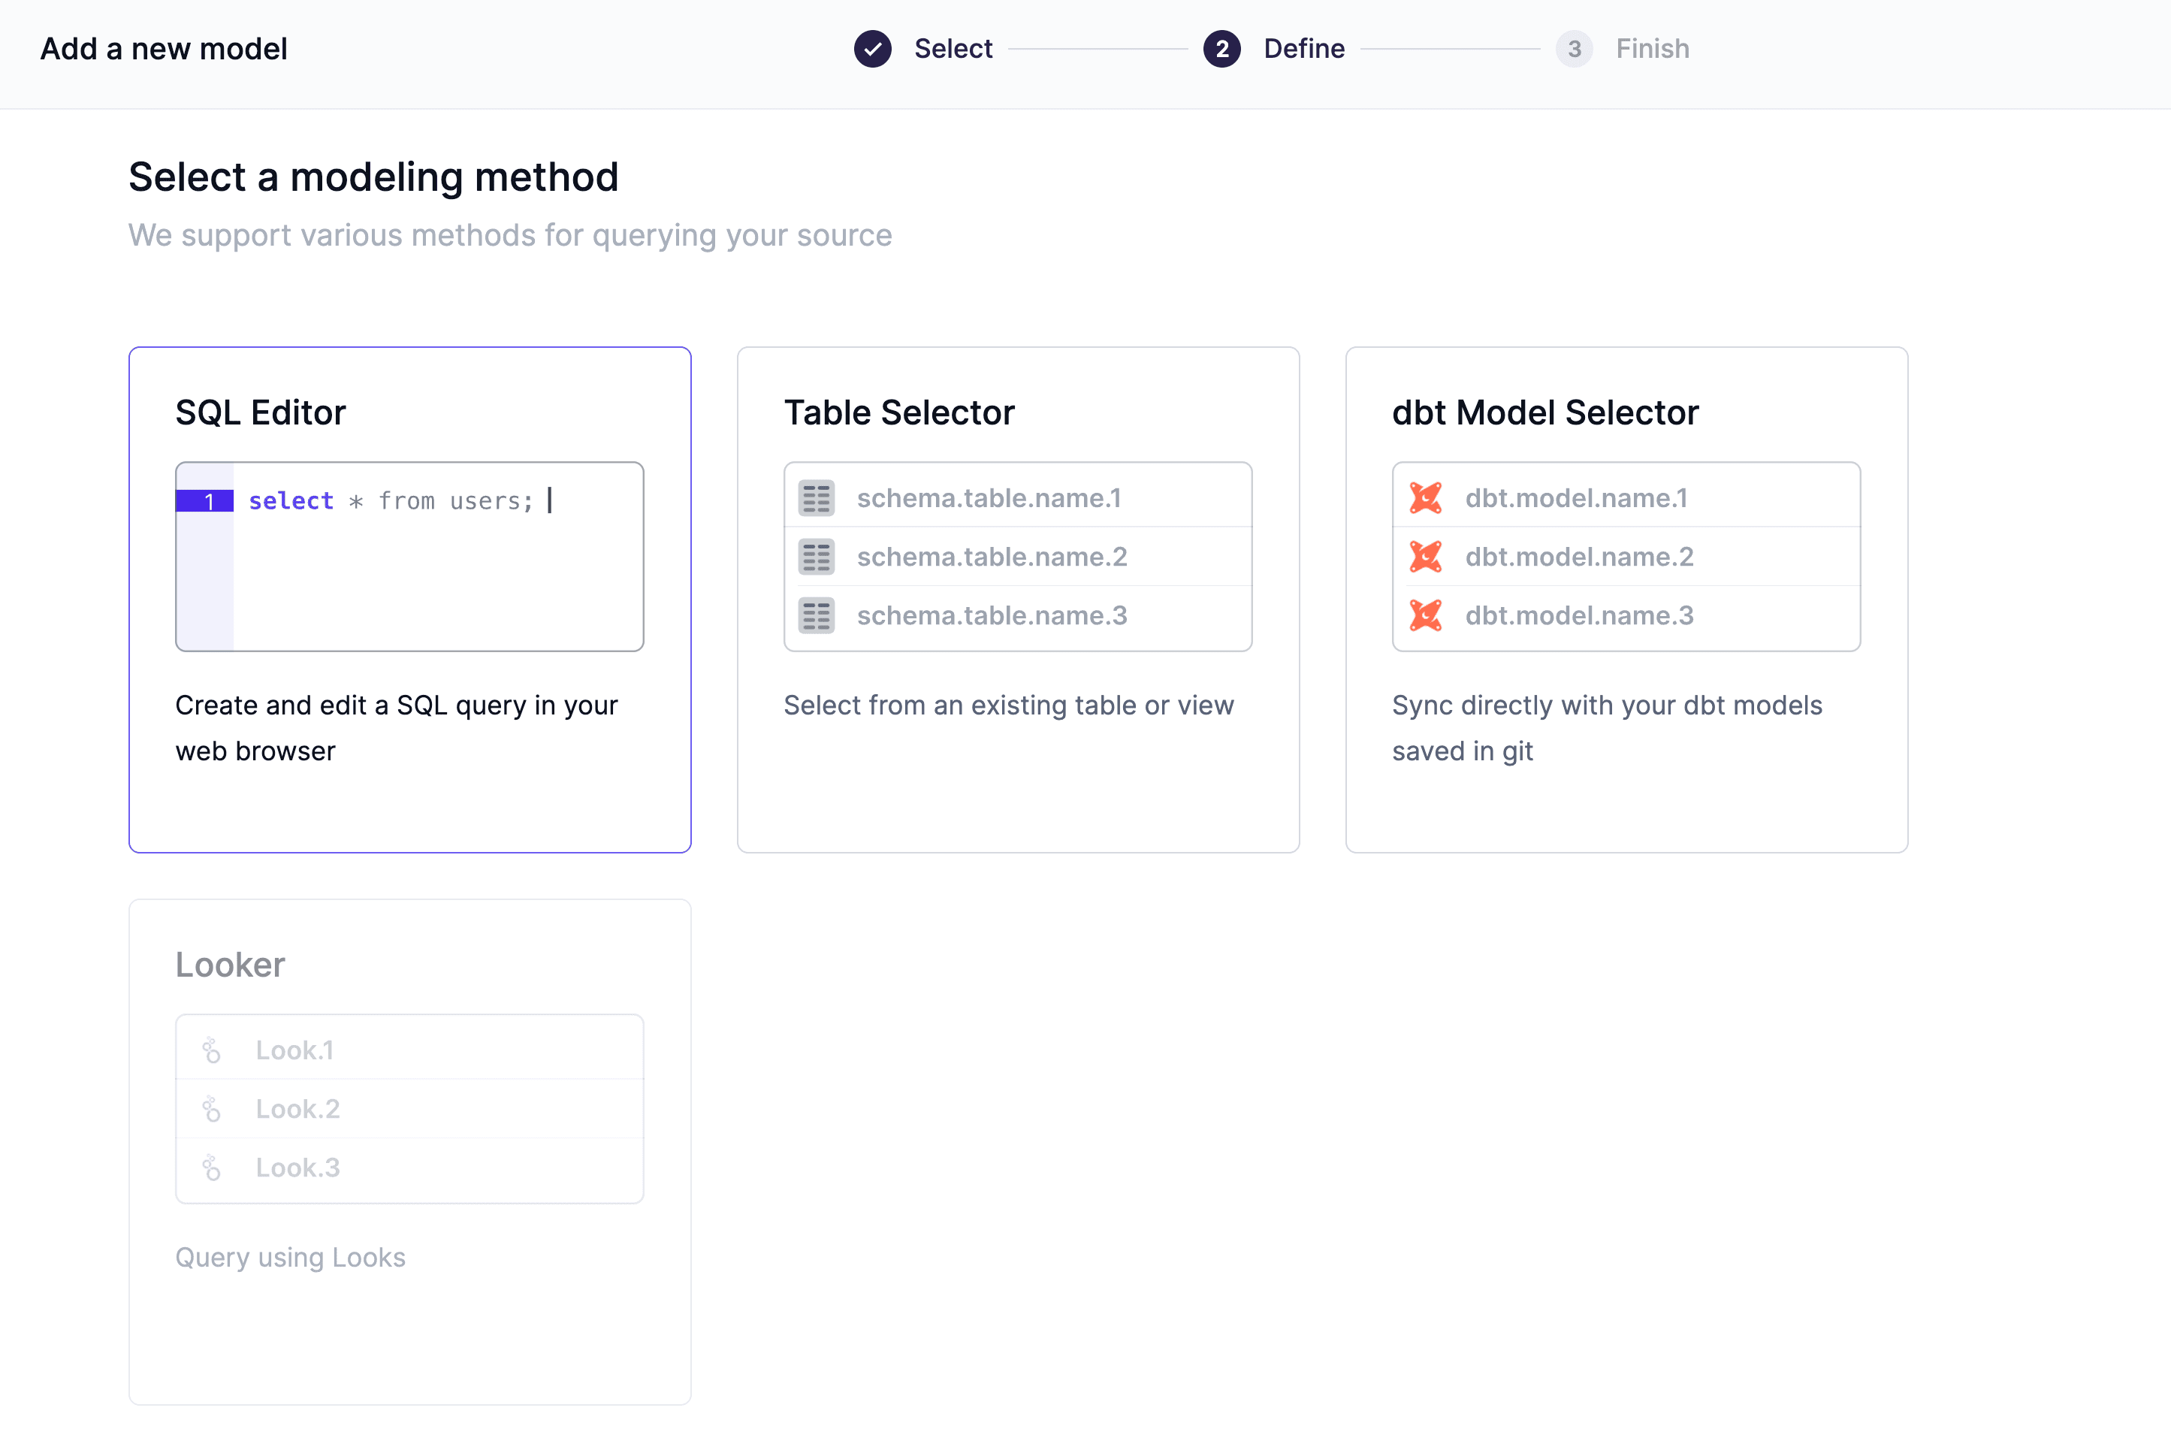This screenshot has height=1444, width=2171.
Task: Click the Look icon beside Look.1
Action: click(213, 1049)
